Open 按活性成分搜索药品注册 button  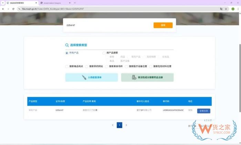[147, 77]
